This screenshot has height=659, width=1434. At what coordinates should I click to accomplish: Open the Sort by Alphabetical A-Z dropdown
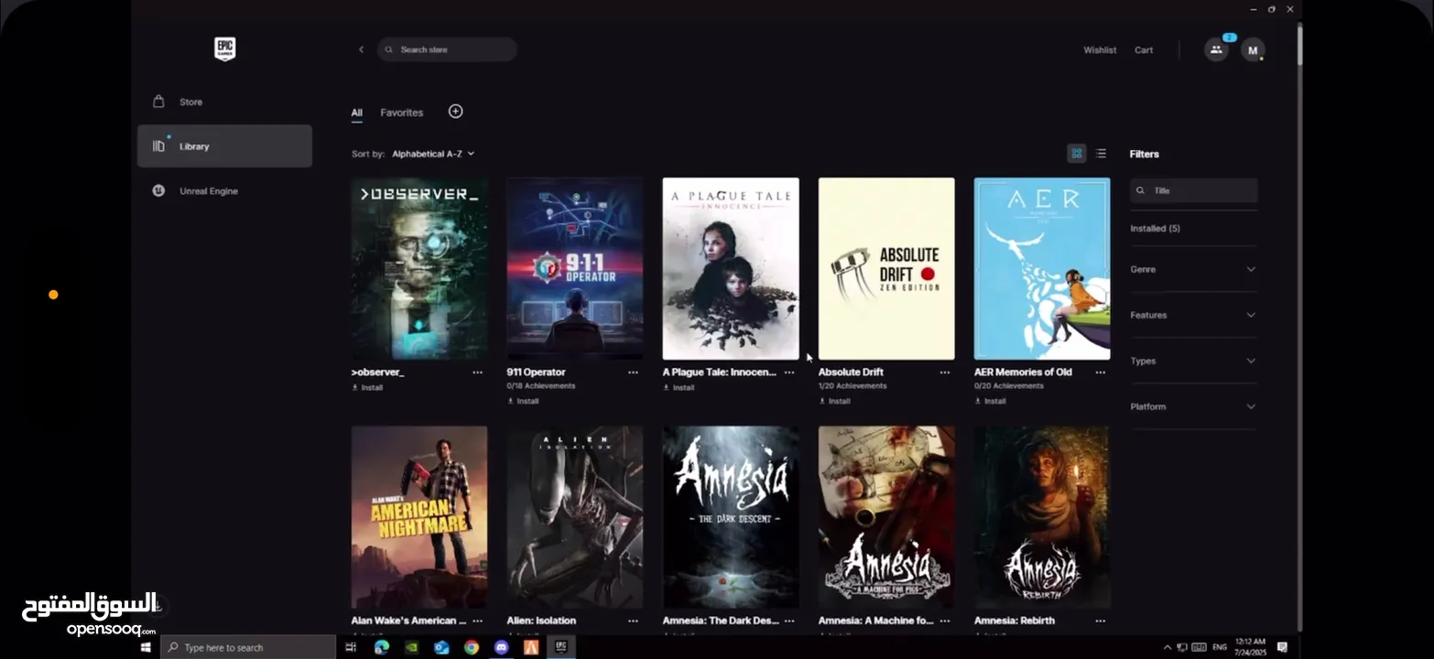pos(433,154)
